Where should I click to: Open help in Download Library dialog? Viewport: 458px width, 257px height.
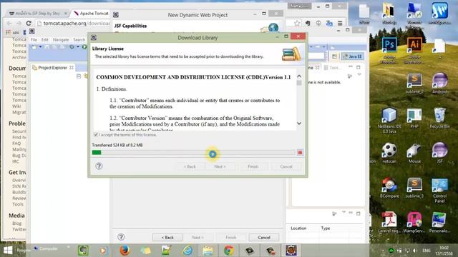tap(99, 166)
